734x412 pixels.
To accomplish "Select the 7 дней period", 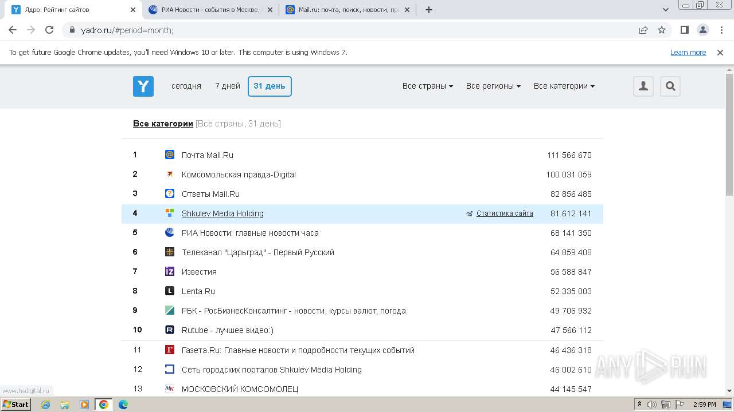I will (228, 86).
